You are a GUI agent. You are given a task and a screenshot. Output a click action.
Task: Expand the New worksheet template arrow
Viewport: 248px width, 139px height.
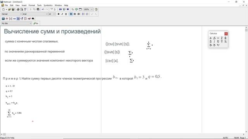[6, 9]
